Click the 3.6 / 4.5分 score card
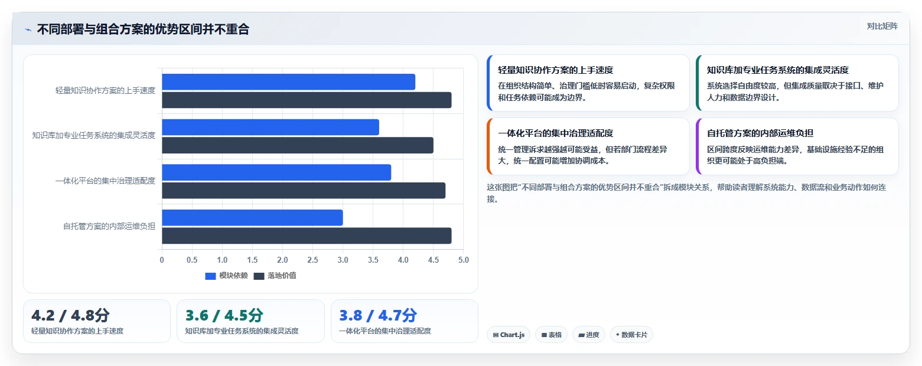This screenshot has height=366, width=922. coord(250,321)
